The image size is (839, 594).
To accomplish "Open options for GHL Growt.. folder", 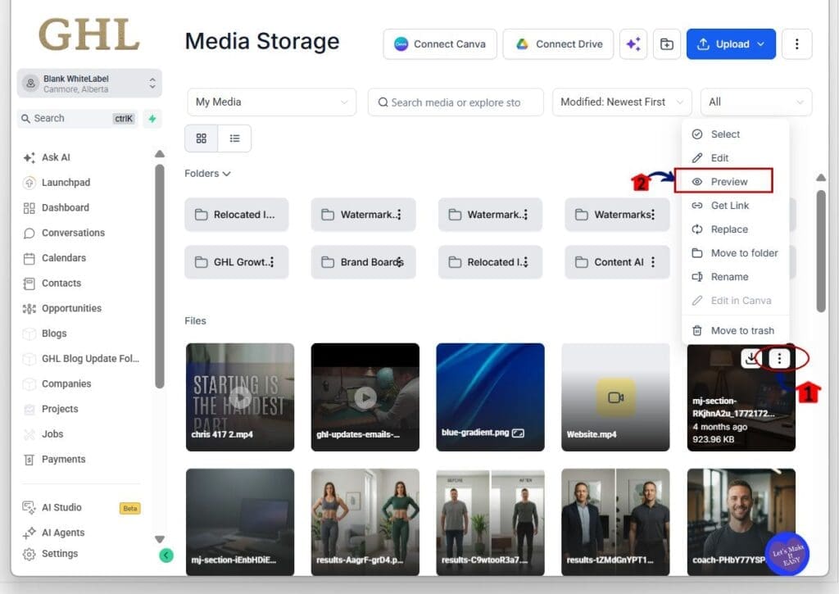I will click(272, 262).
